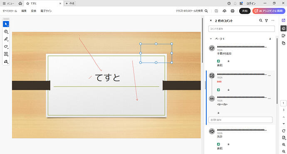Click the comments list scrollbar
Image resolution: width=287 pixels, height=154 pixels.
[x=277, y=72]
